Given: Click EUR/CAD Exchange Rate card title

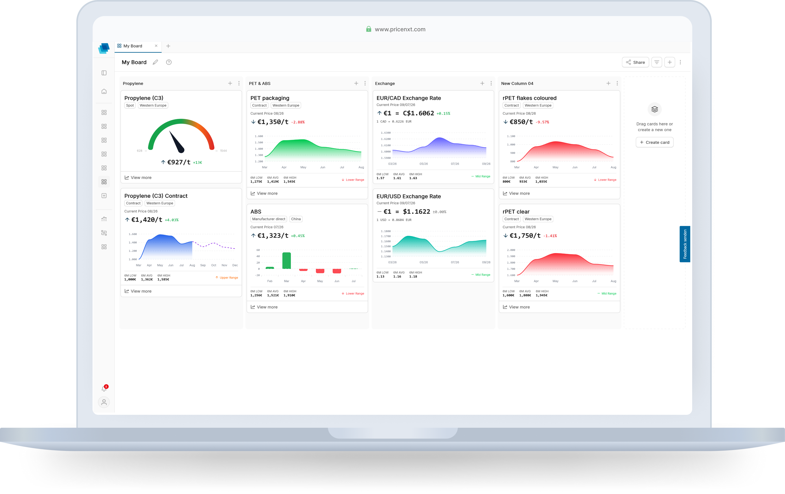Looking at the screenshot, I should point(409,98).
